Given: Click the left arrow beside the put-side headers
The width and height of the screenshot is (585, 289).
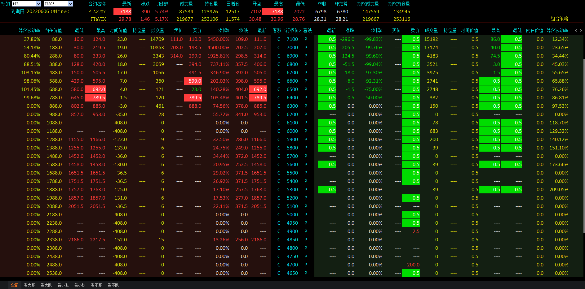Looking at the screenshot, I should 576,30.
